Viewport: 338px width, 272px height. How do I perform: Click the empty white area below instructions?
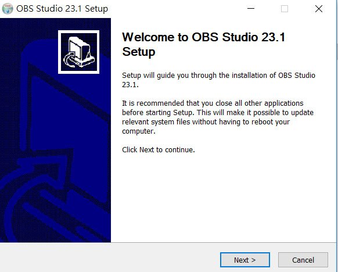point(223,198)
